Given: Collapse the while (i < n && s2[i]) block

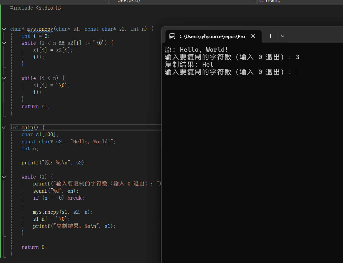Looking at the screenshot, I should (x=4, y=43).
